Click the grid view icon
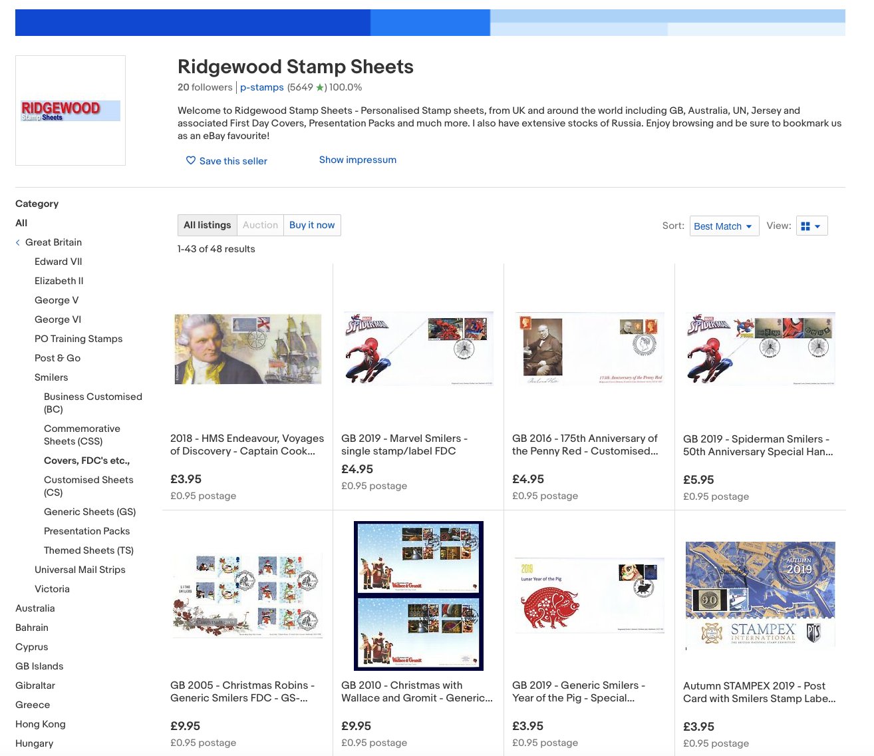This screenshot has width=874, height=756. pyautogui.click(x=805, y=226)
